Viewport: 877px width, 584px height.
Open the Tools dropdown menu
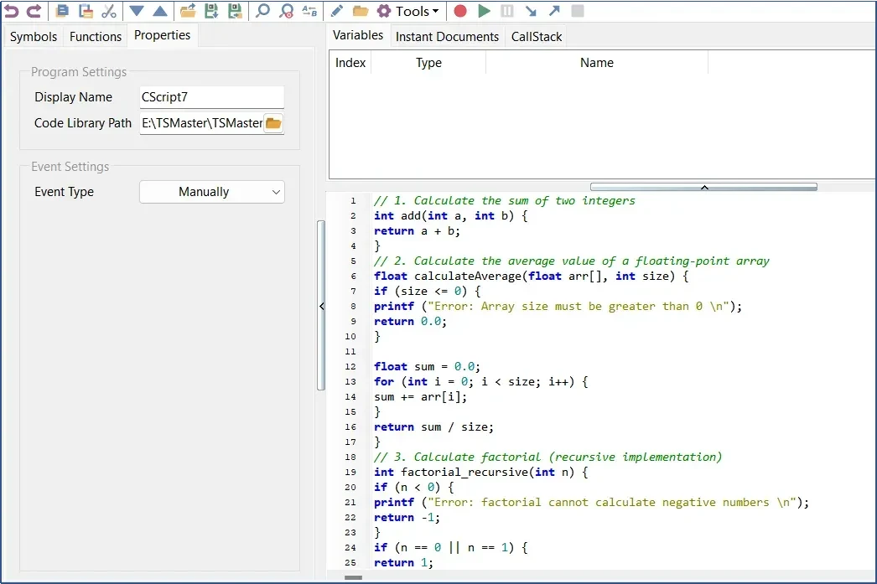point(407,11)
